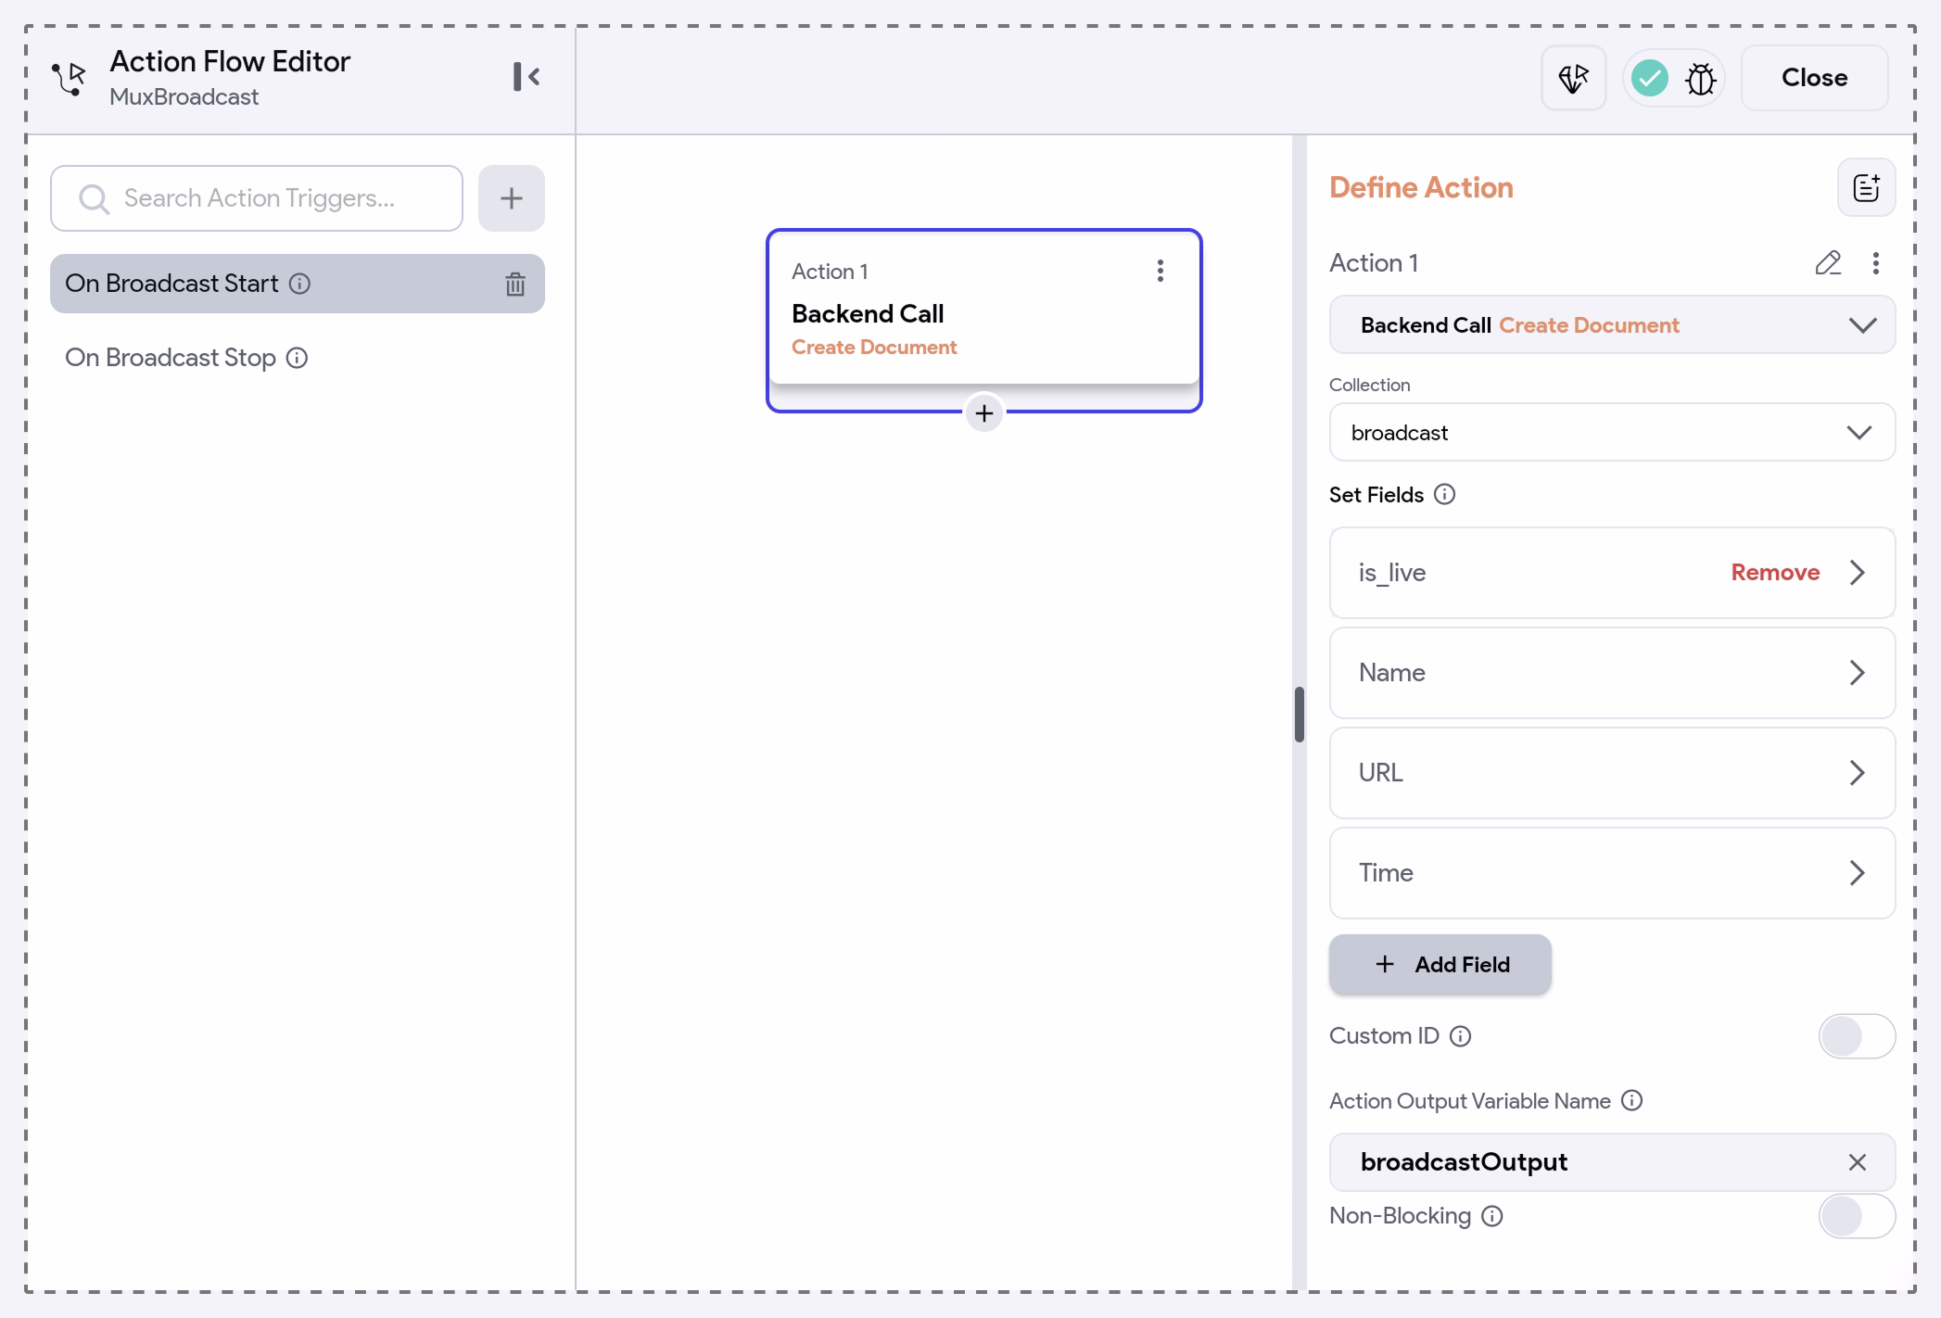The image size is (1941, 1318).
Task: Click the green checkmark status toggle
Action: pos(1650,78)
